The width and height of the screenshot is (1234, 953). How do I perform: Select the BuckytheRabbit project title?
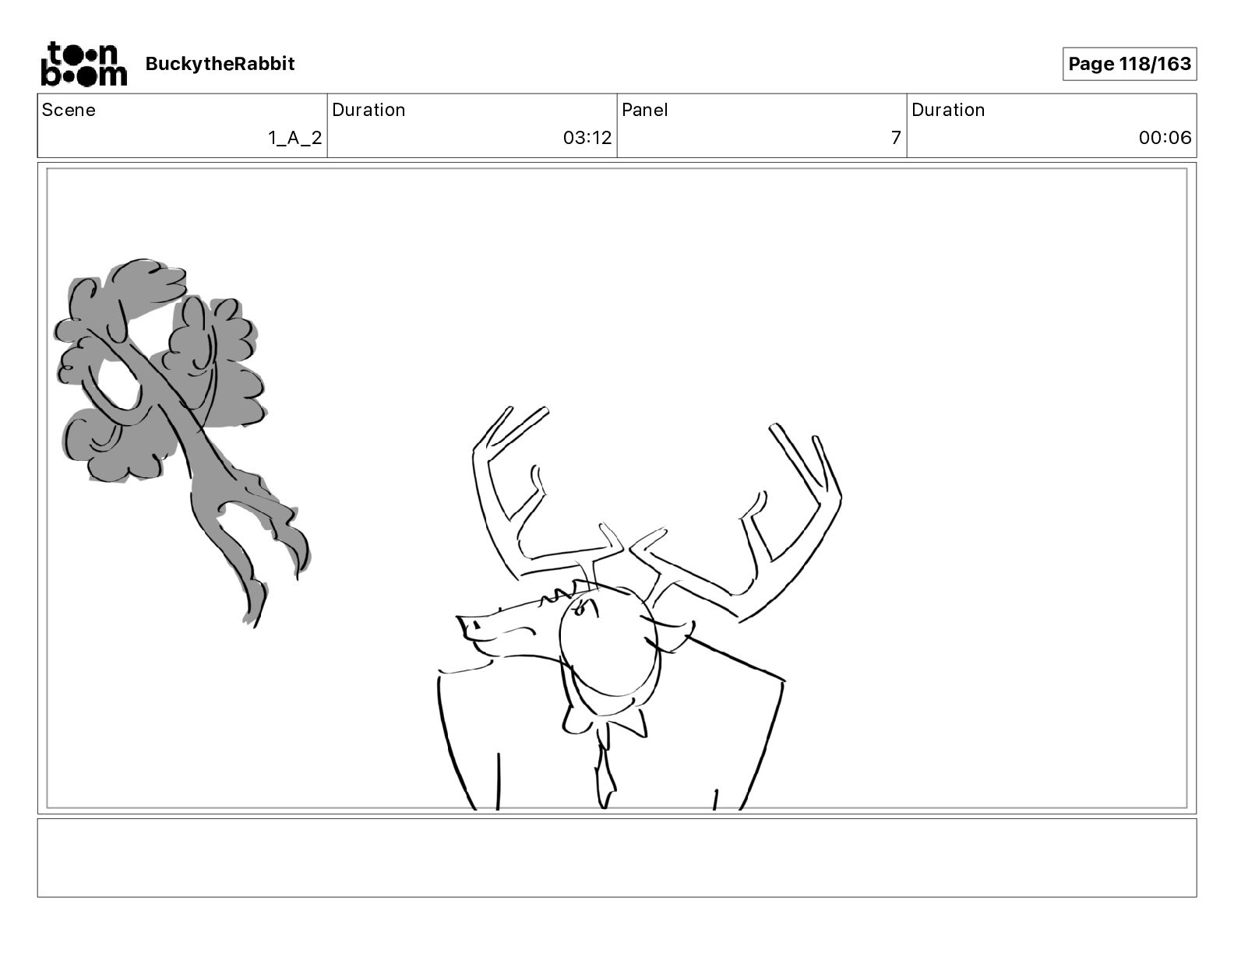220,64
